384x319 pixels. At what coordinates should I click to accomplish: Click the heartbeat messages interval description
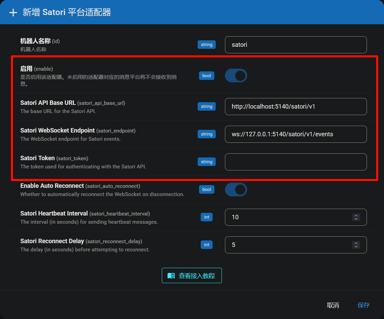[89, 222]
